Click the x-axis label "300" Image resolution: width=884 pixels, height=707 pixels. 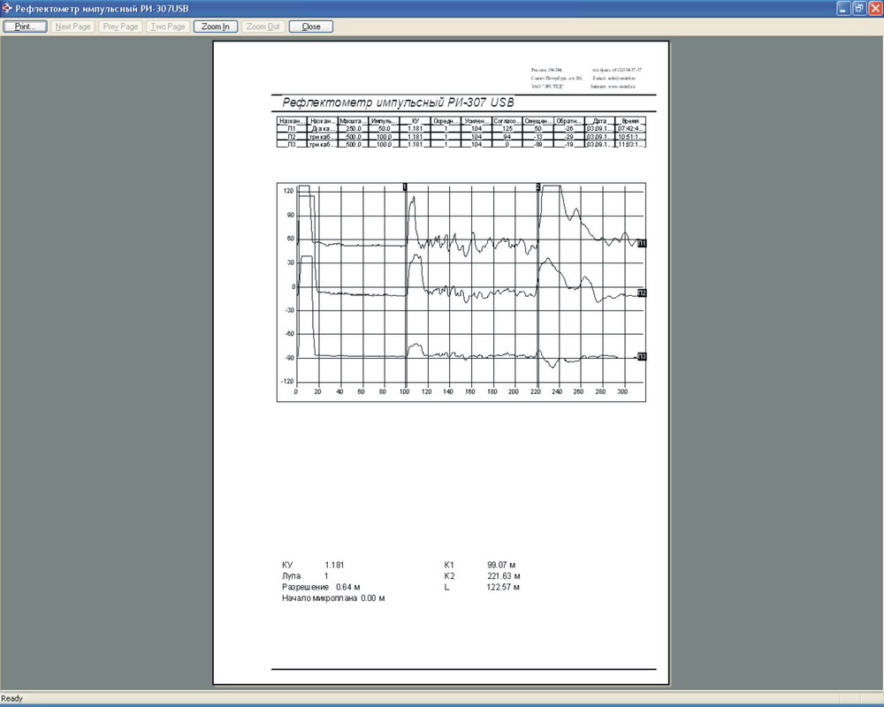coord(622,392)
